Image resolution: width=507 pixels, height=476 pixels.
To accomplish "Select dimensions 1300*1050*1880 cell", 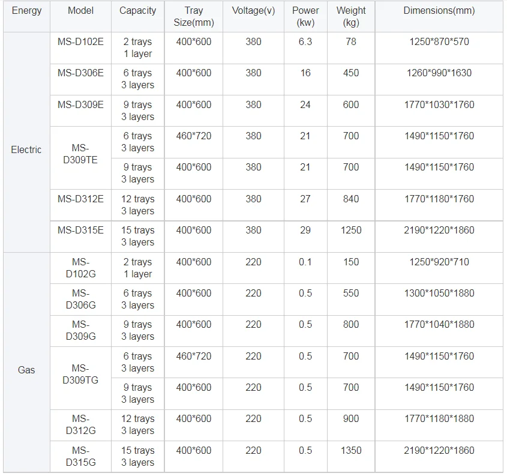I will (439, 294).
